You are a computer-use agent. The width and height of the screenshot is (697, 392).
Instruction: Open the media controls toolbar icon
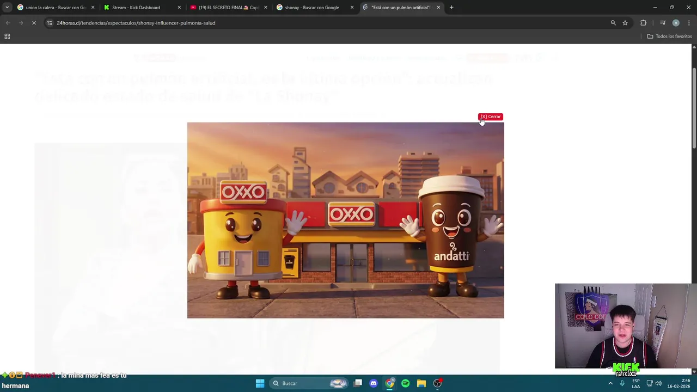click(x=663, y=23)
